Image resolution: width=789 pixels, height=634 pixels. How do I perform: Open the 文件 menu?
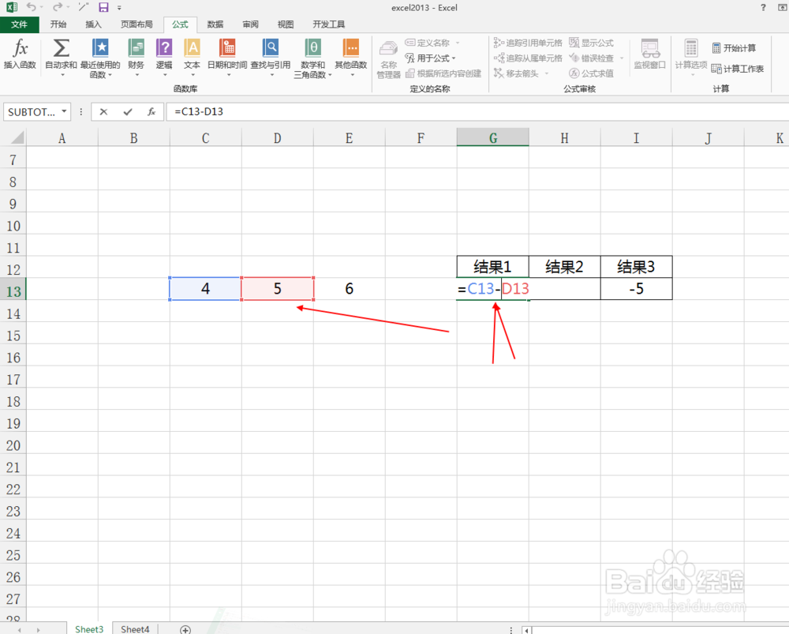(21, 24)
